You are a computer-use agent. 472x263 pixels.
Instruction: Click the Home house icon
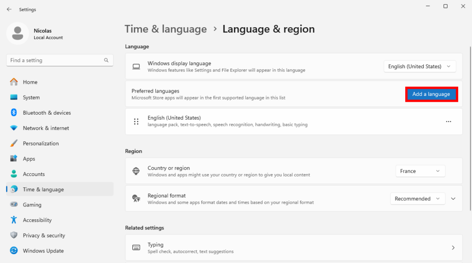[x=14, y=82]
